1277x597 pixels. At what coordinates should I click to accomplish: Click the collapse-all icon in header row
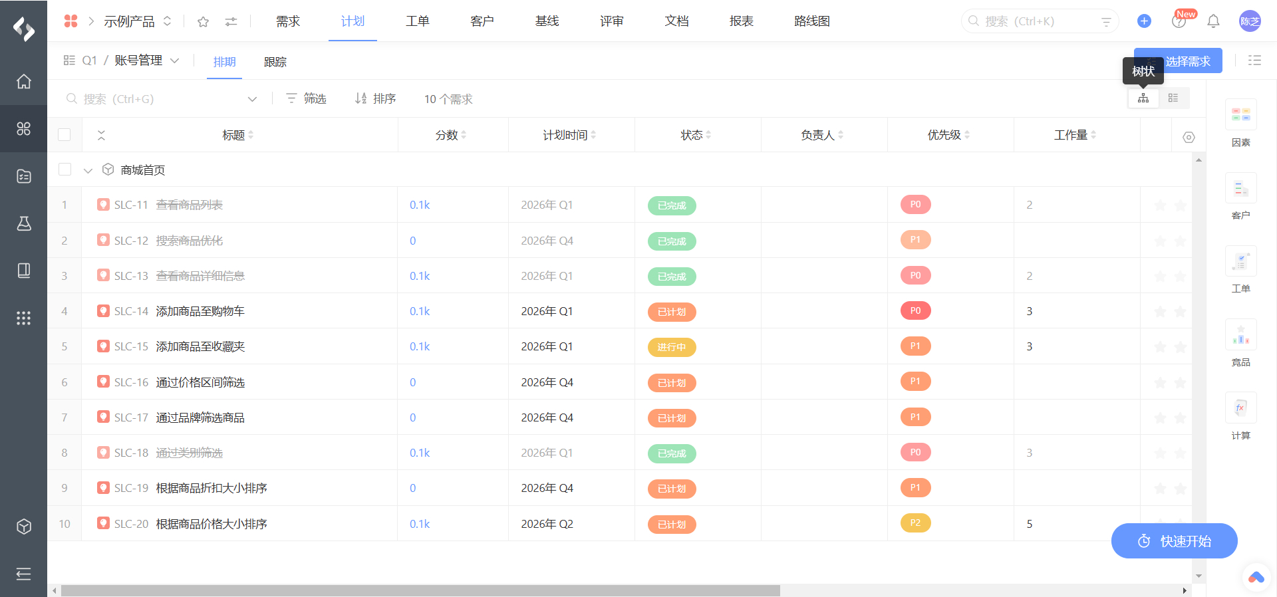tap(101, 135)
